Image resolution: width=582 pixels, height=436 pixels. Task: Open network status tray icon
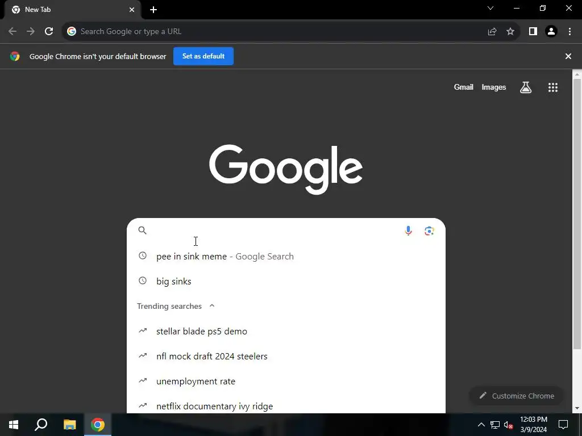495,425
